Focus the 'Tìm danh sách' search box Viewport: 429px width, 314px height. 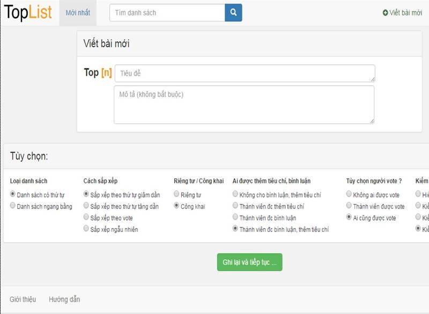click(x=167, y=12)
